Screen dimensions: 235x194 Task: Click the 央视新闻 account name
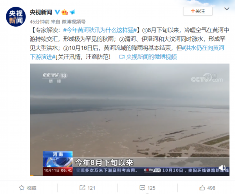click(x=41, y=12)
